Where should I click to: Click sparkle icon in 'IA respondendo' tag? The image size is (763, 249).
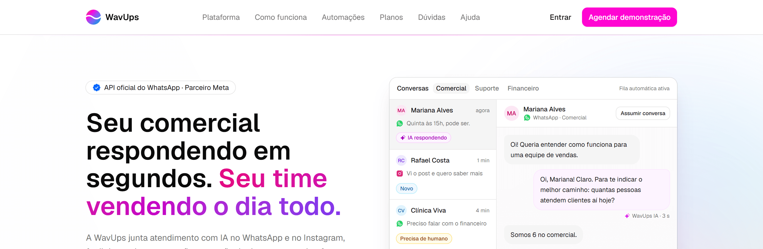click(x=403, y=138)
